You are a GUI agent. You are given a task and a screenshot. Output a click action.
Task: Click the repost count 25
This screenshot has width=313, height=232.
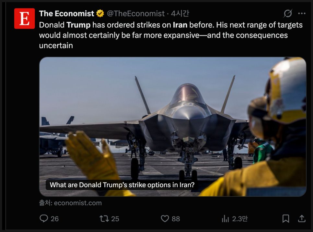(x=115, y=219)
